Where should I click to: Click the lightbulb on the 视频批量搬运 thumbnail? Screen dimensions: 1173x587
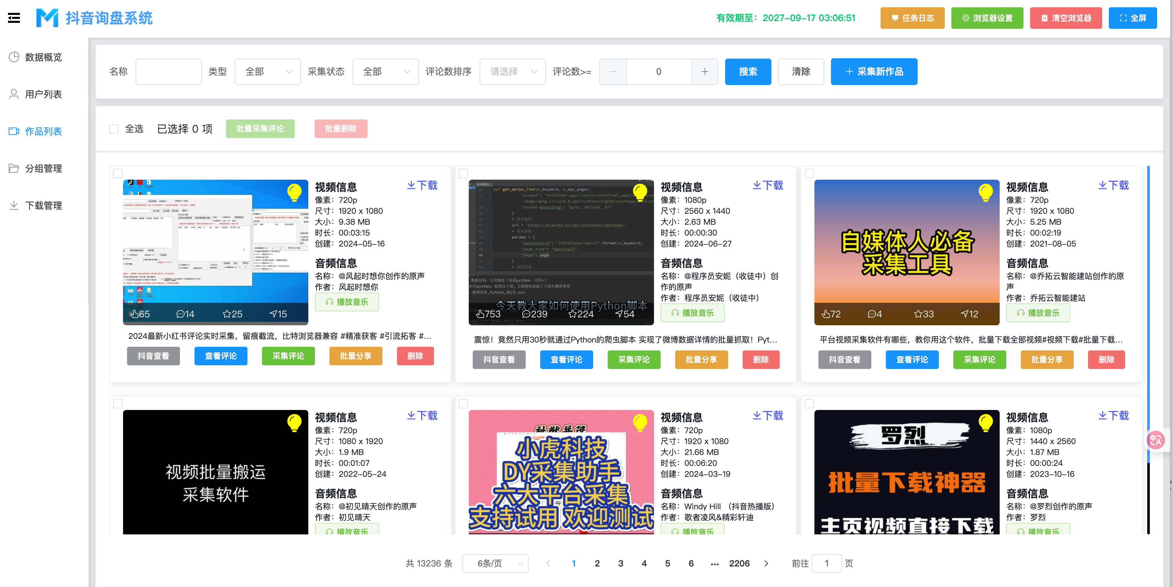(294, 423)
